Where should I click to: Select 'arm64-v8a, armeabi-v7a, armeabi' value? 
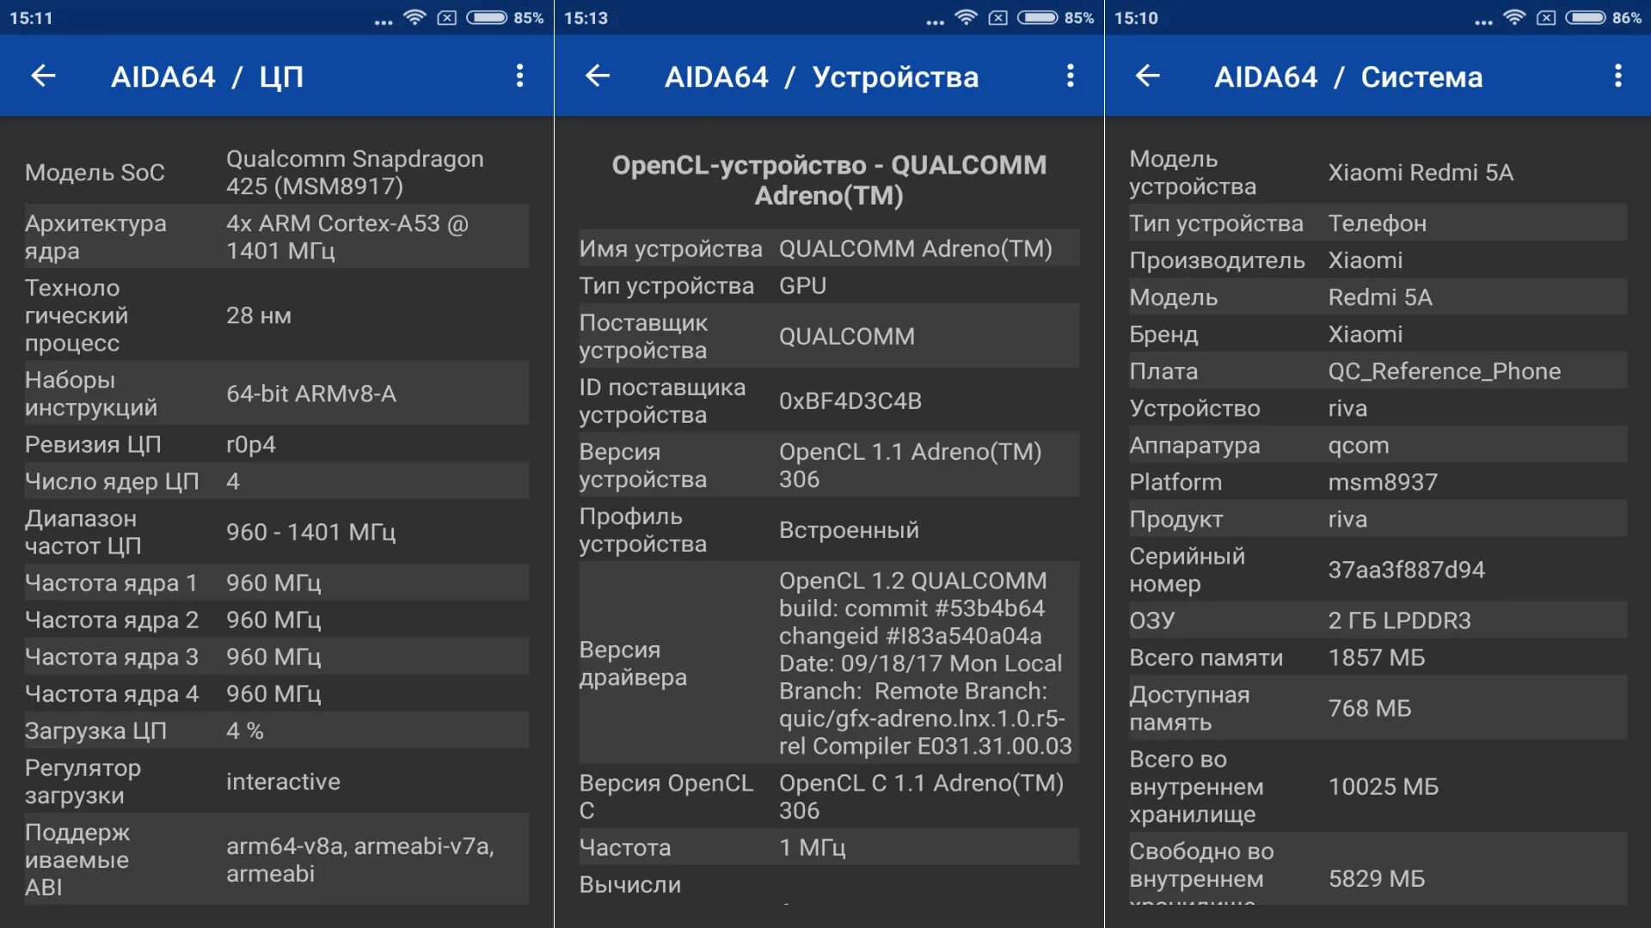click(360, 860)
